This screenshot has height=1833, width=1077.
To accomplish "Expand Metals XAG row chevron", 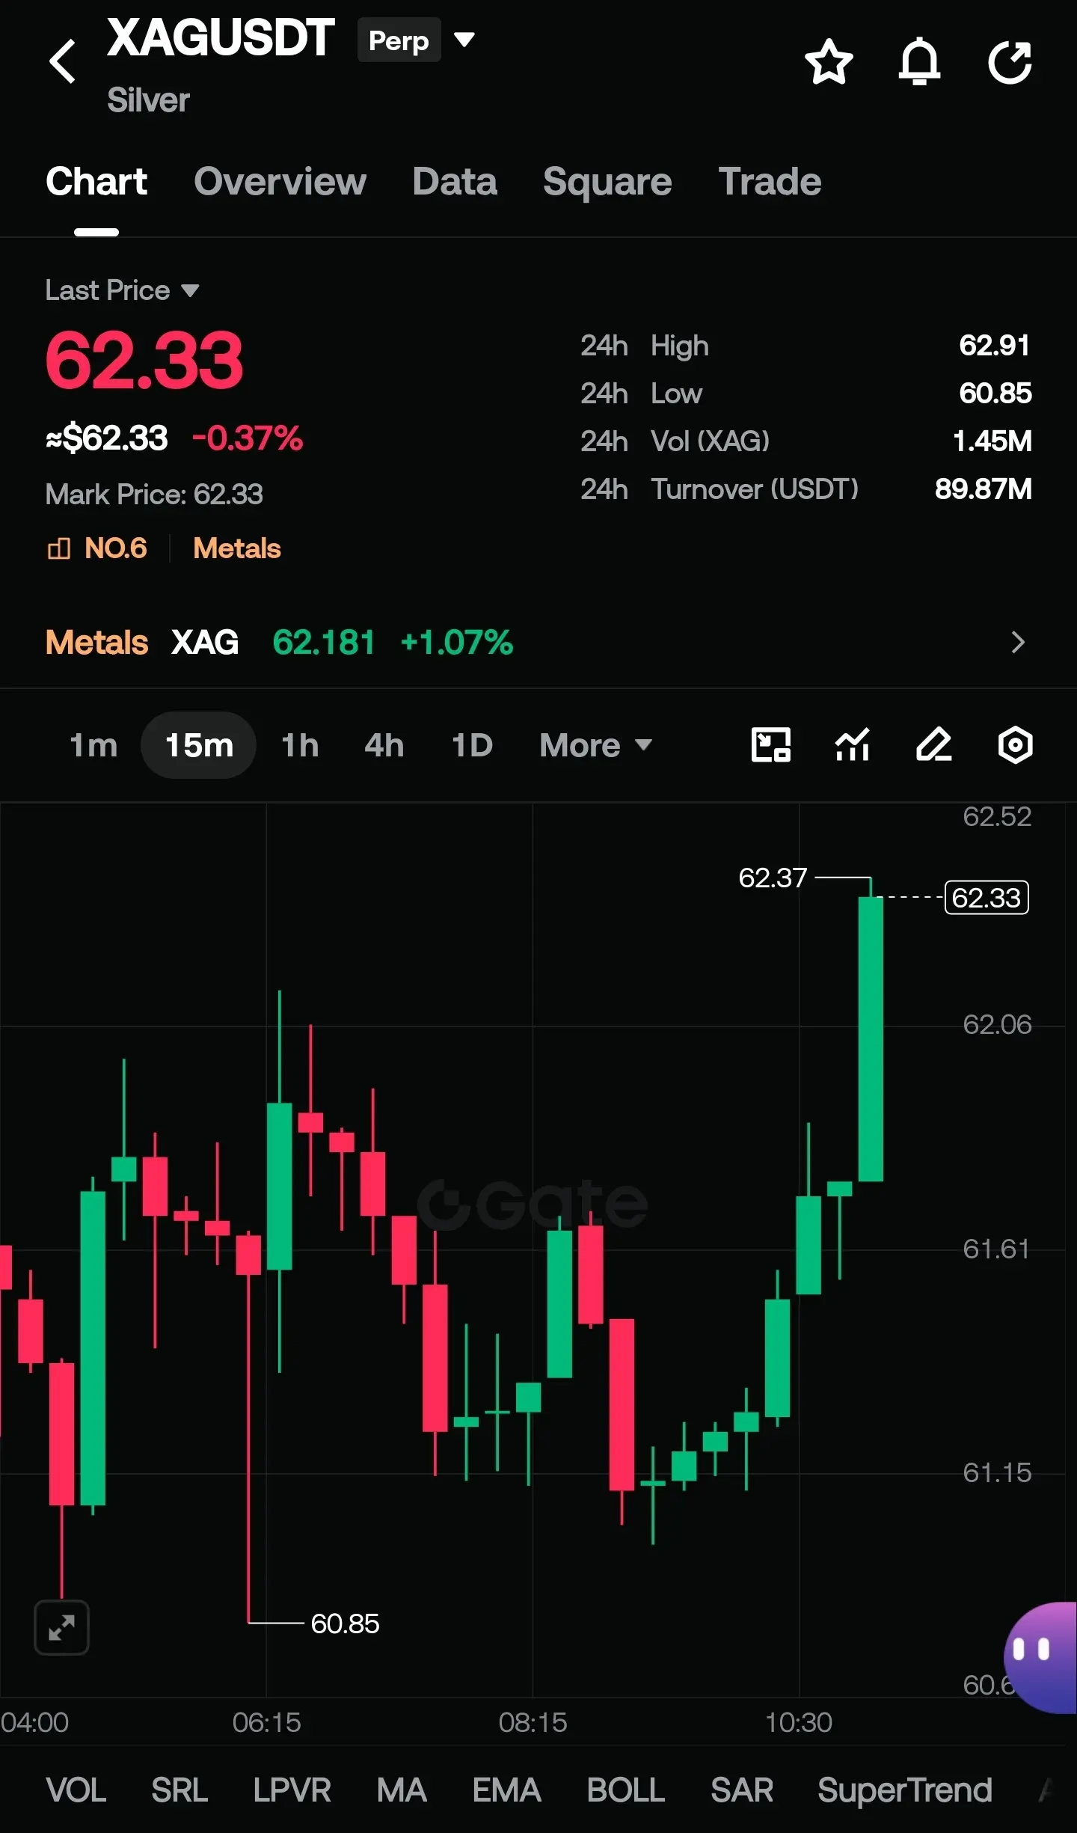I will [1018, 642].
